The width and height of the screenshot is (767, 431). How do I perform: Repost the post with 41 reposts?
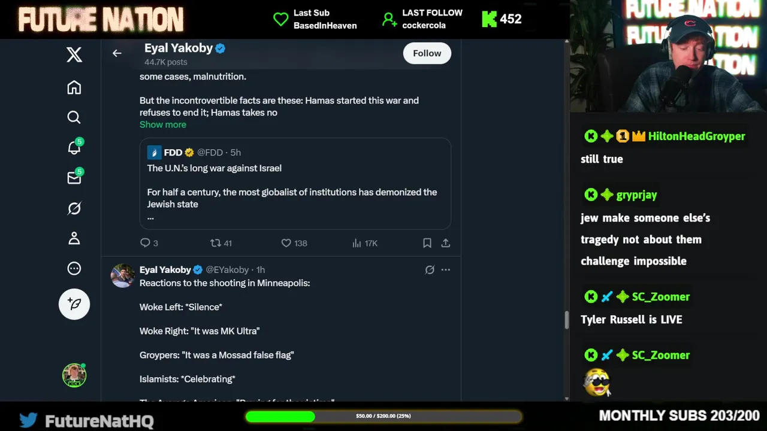point(221,243)
